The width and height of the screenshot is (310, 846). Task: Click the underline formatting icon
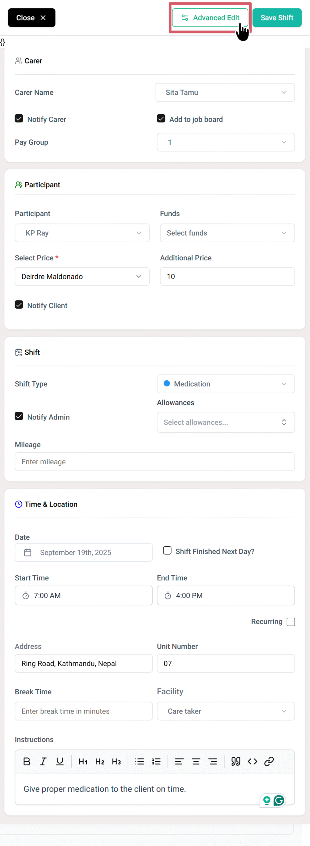(x=60, y=761)
